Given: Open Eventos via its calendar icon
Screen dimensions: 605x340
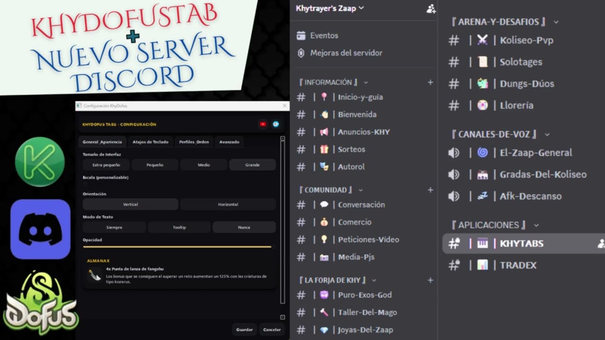Looking at the screenshot, I should pyautogui.click(x=301, y=35).
